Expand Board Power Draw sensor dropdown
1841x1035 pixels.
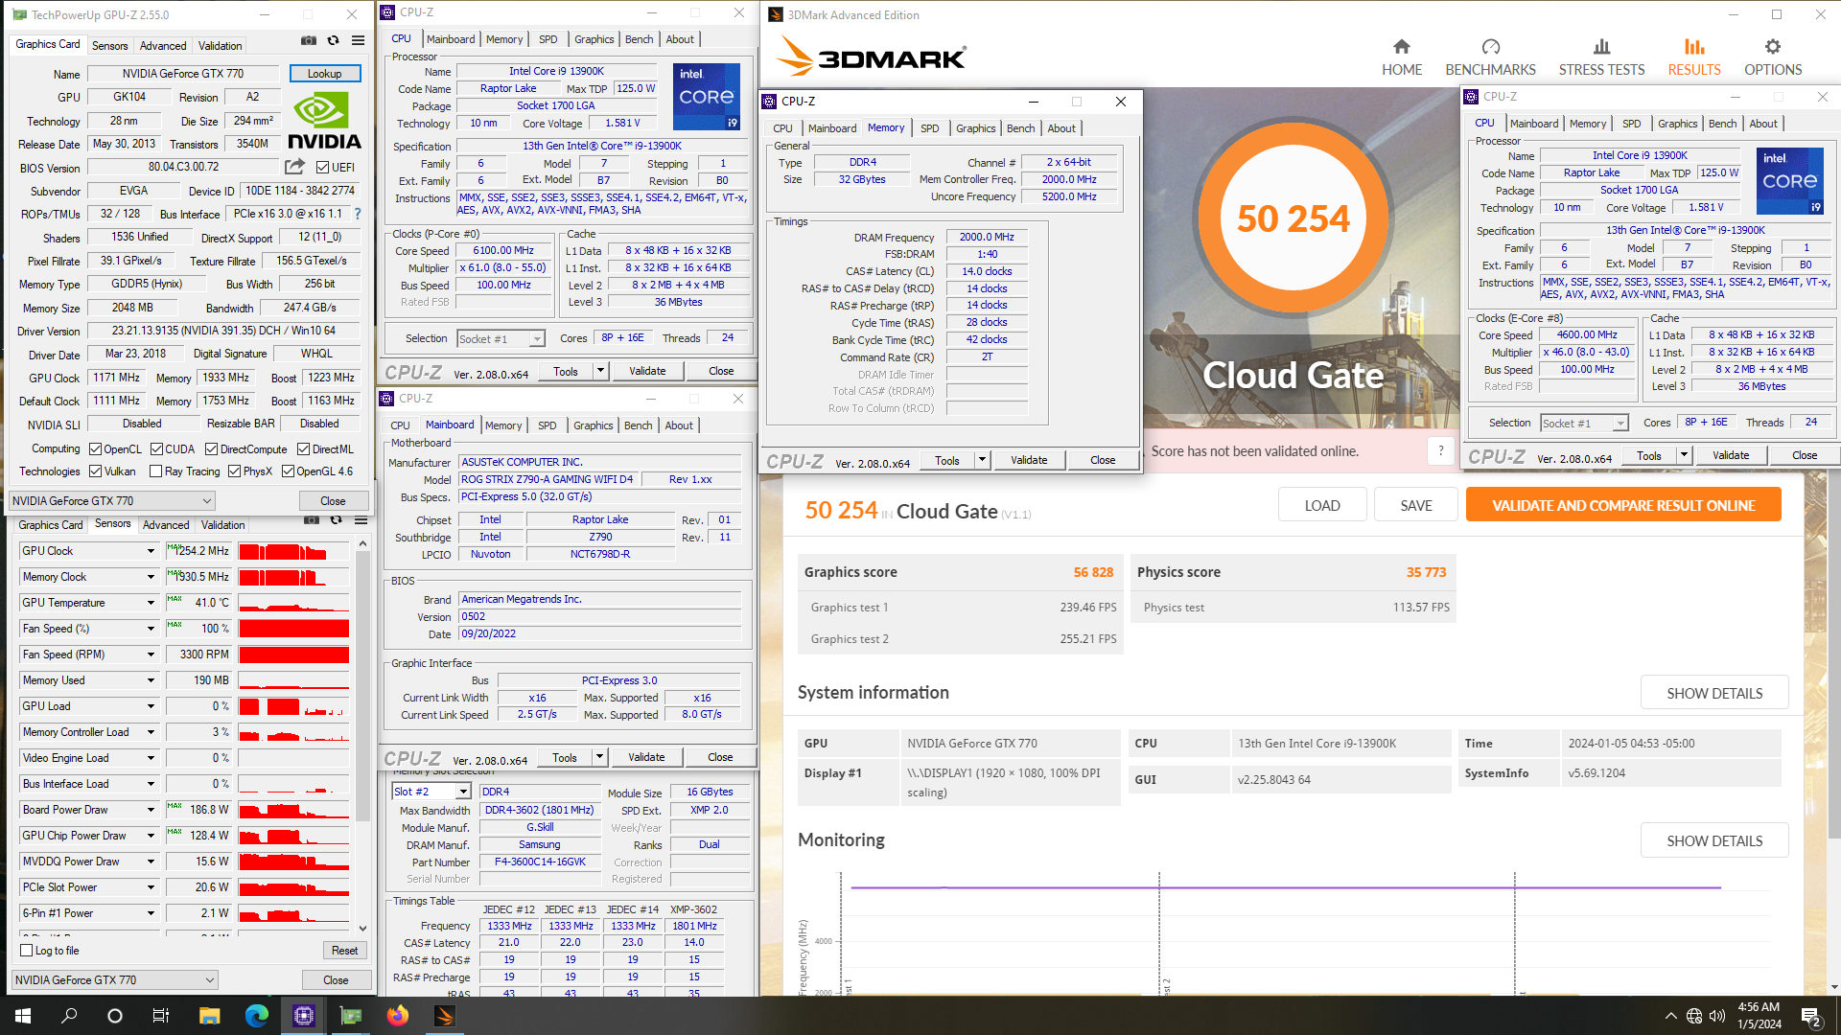[x=151, y=810]
